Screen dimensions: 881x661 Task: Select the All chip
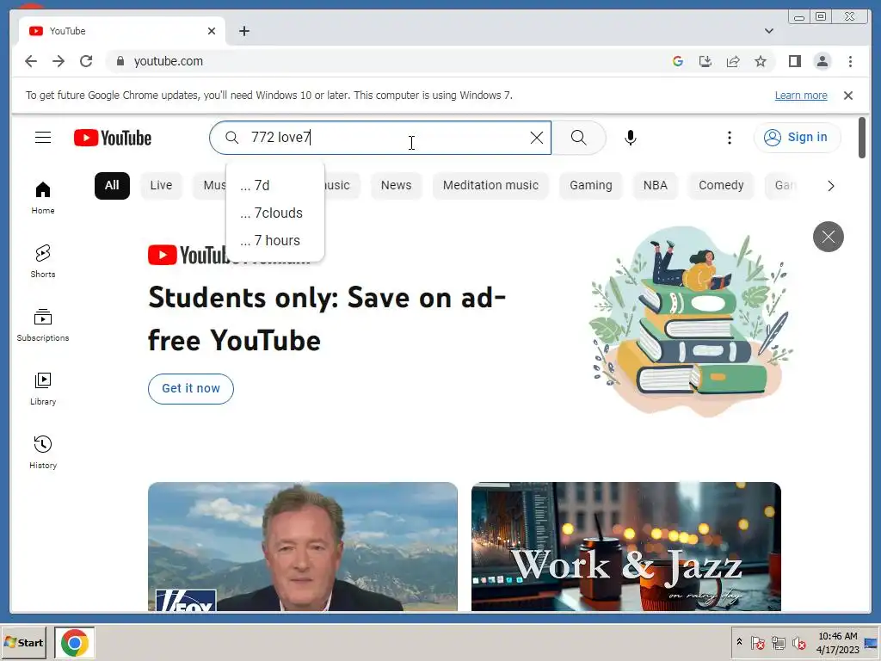point(112,186)
